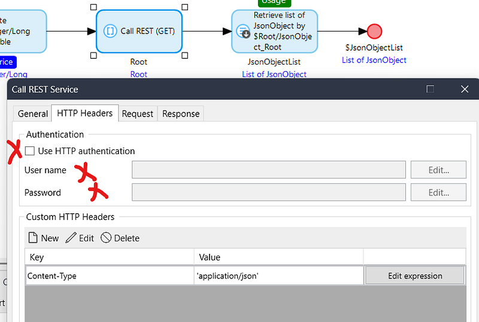
Task: Close the Call REST Service dialog
Action: click(465, 89)
